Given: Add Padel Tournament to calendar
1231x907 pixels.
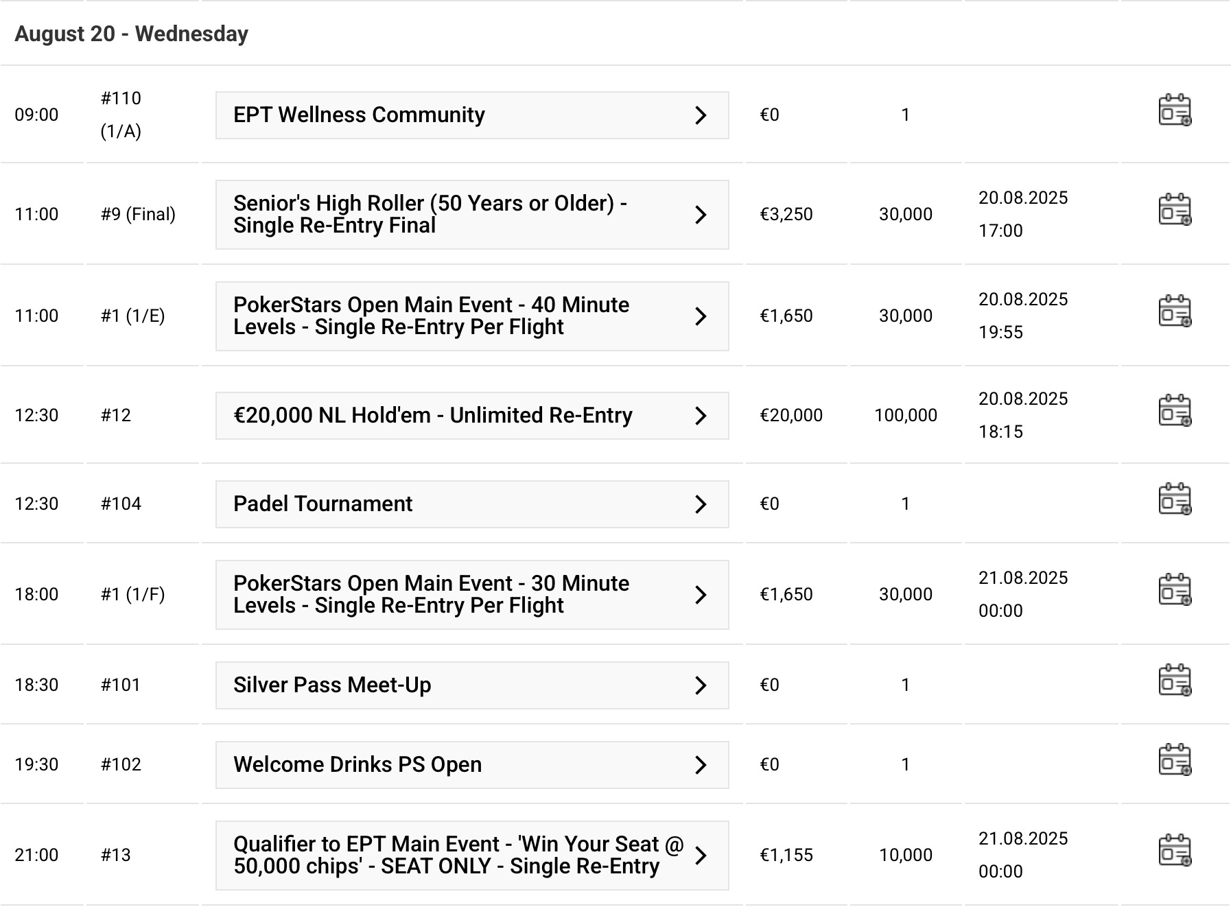Looking at the screenshot, I should (1175, 499).
